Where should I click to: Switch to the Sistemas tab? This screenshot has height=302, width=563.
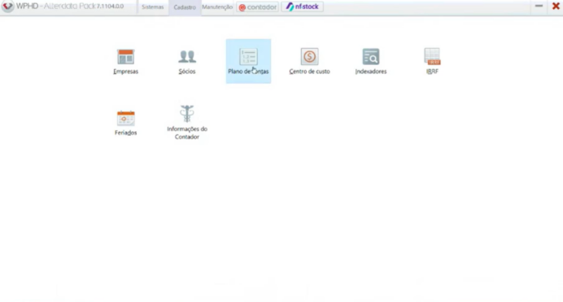[x=153, y=7]
